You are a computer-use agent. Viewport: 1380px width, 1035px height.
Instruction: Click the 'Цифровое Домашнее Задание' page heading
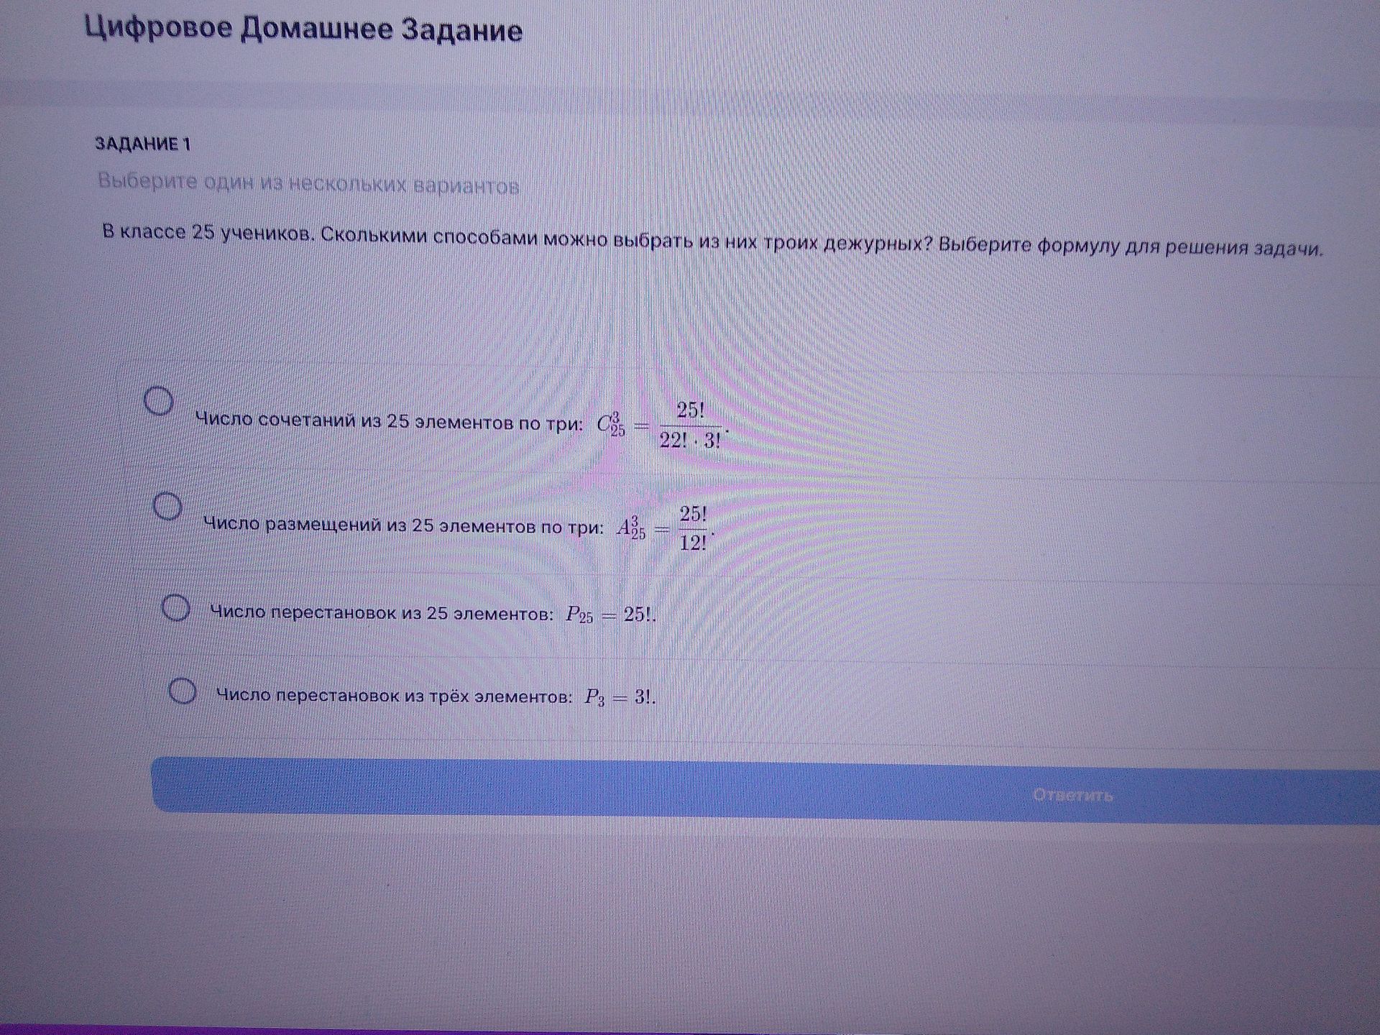pos(303,30)
